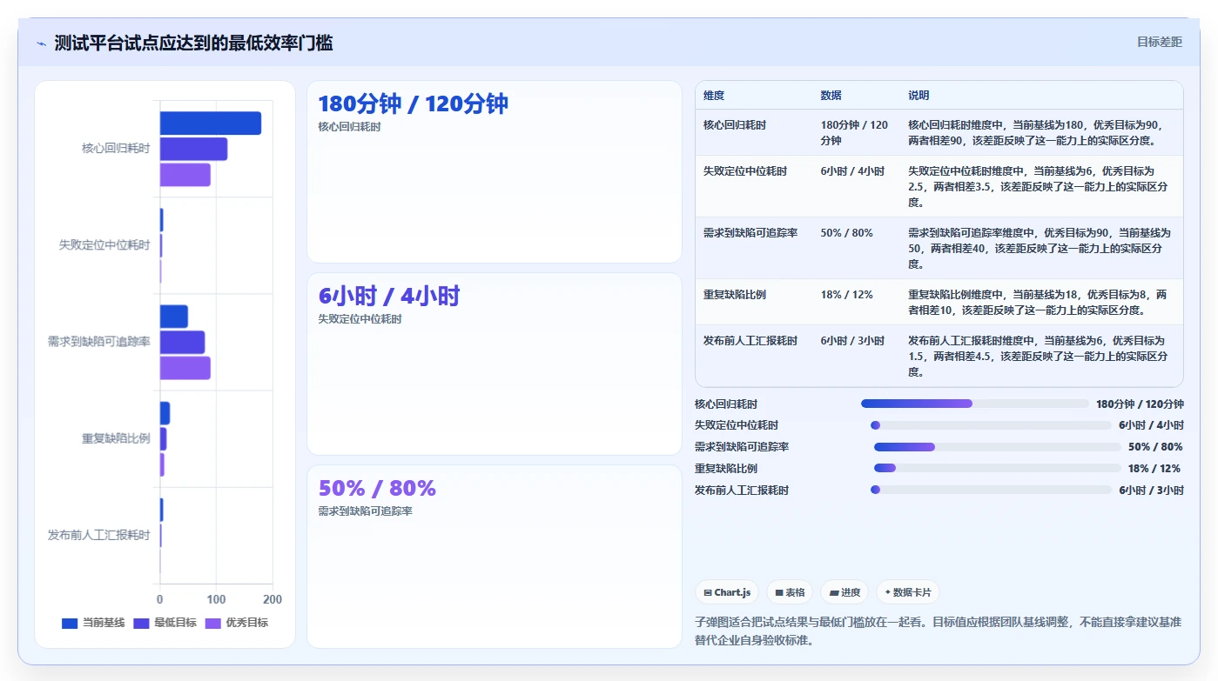Click the 当前基线 bar for 重复缺陷比例
The image size is (1218, 681).
(165, 413)
